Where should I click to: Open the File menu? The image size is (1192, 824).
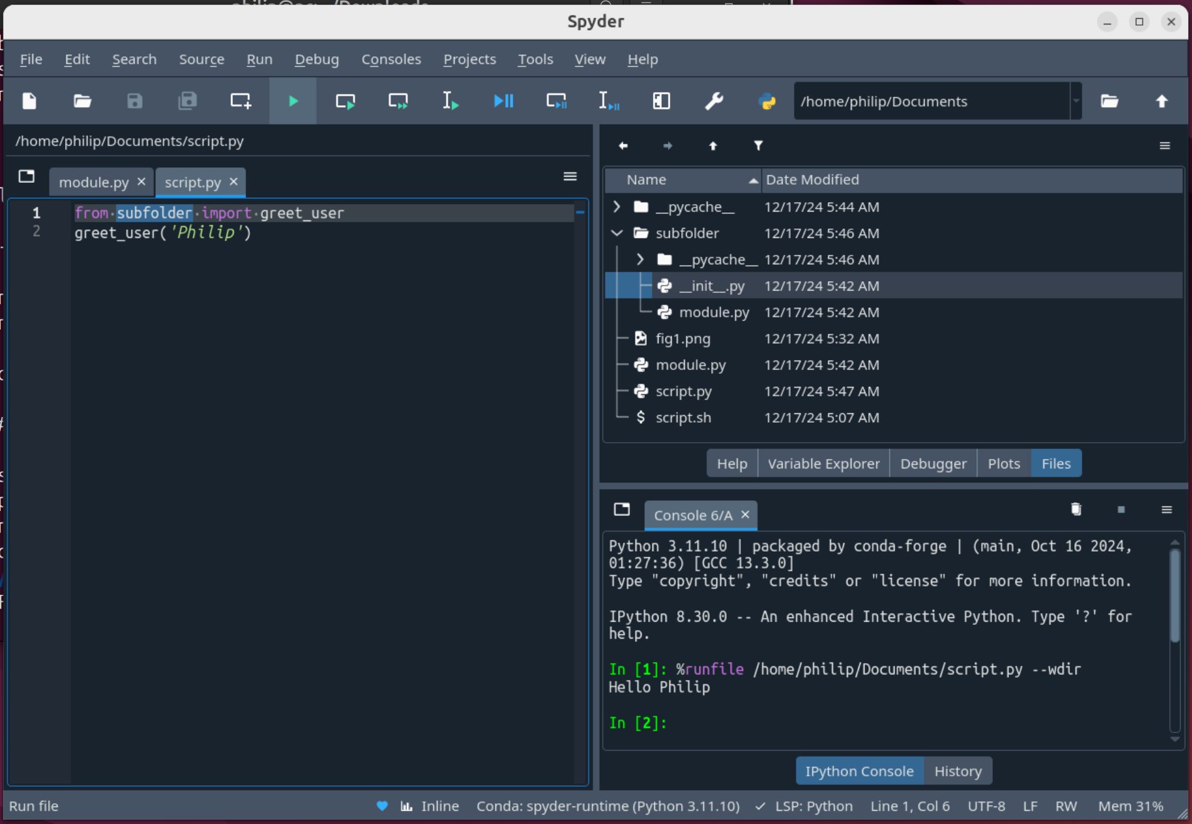(31, 59)
